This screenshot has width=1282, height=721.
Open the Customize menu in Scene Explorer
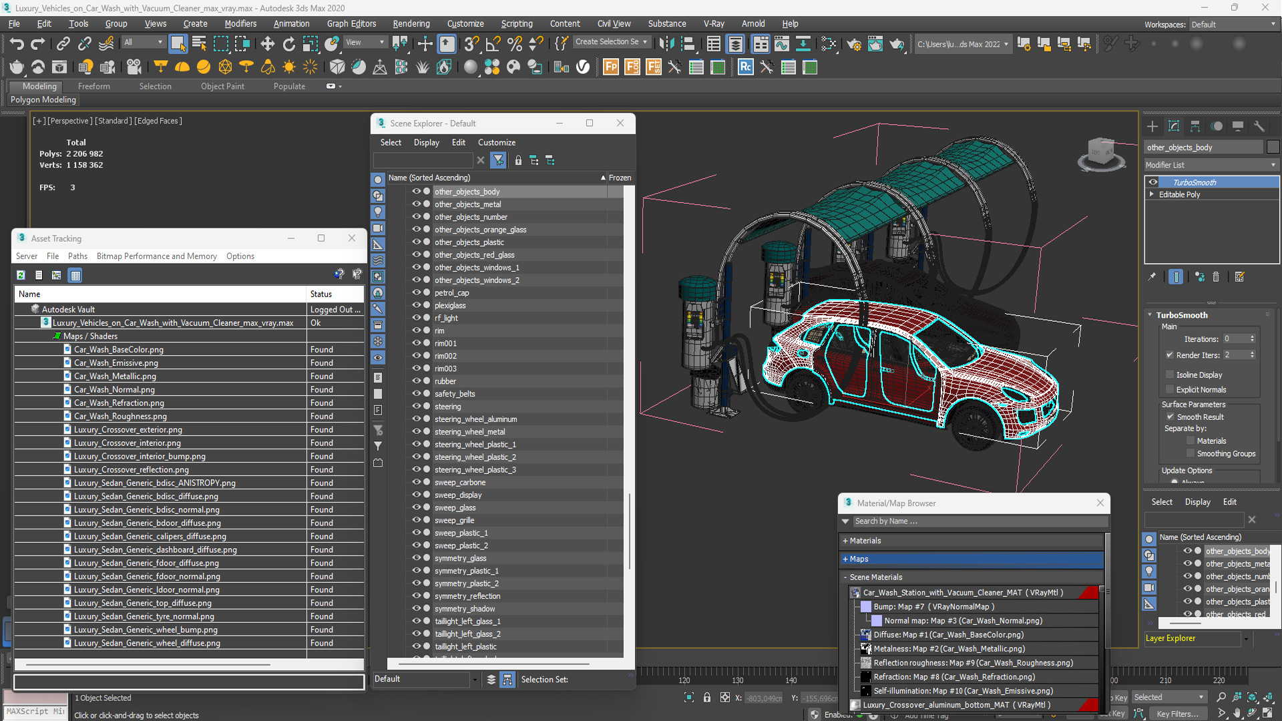coord(496,142)
